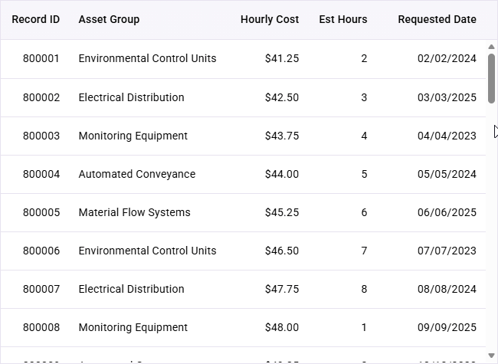The height and width of the screenshot is (364, 498).
Task: Click the vertical scrollbar thumb
Action: point(491,78)
